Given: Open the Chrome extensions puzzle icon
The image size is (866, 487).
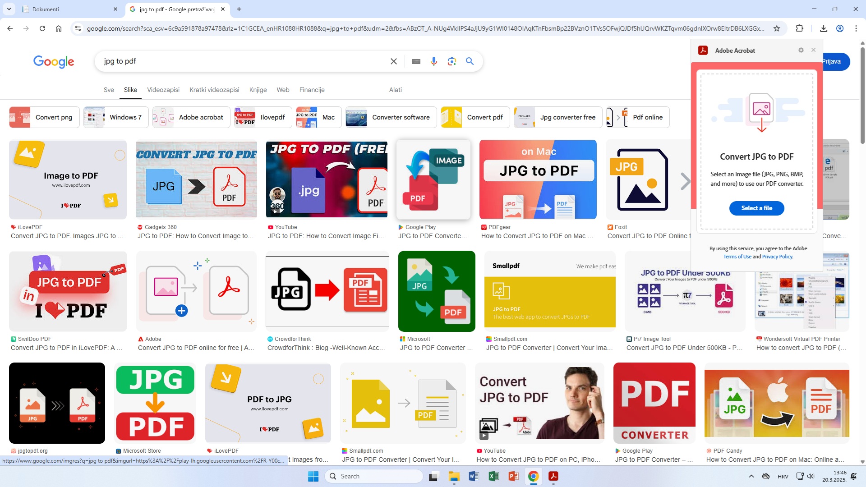Looking at the screenshot, I should 799,28.
